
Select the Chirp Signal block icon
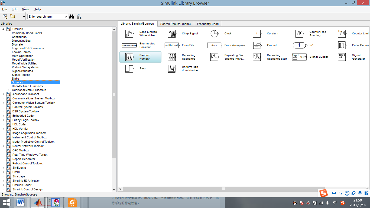coord(172,34)
